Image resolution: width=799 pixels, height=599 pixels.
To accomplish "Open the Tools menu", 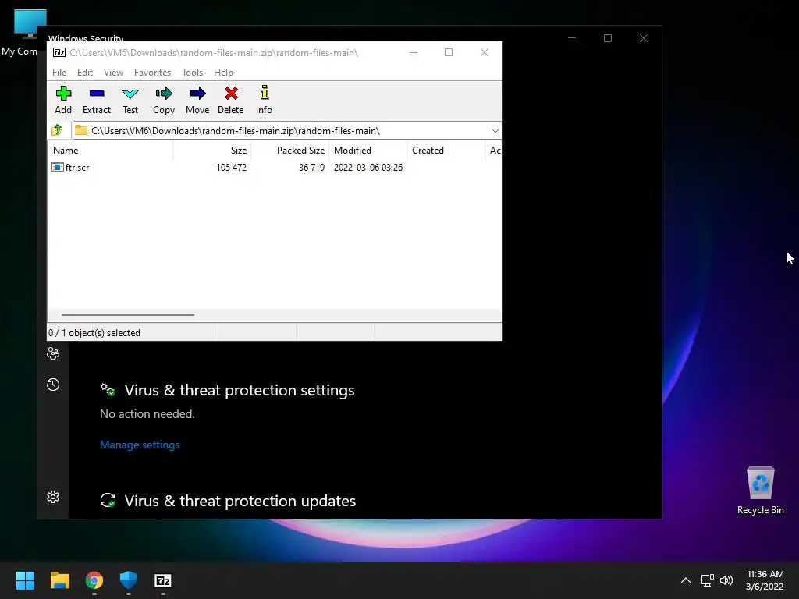I will tap(192, 73).
